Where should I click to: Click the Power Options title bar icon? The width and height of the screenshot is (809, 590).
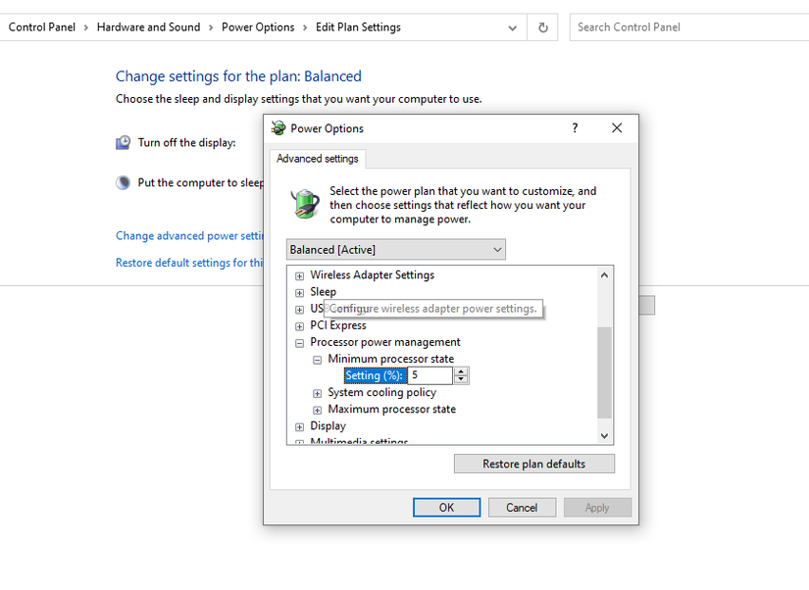pos(278,127)
